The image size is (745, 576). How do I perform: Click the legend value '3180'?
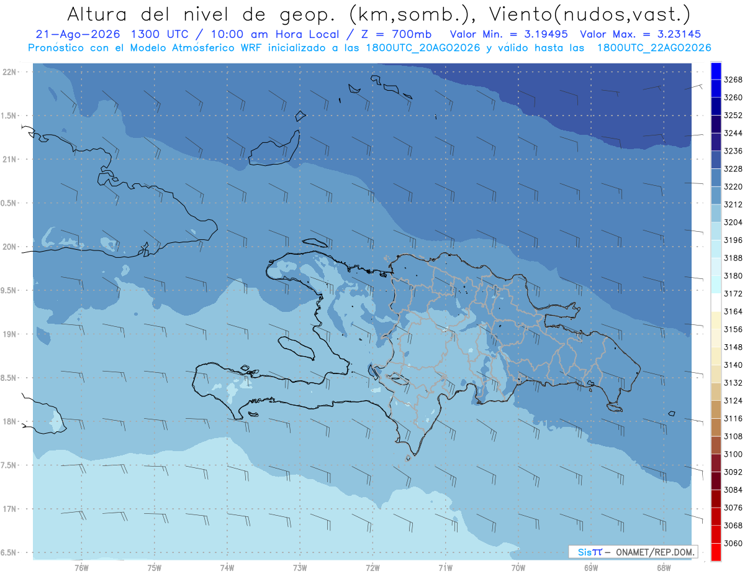click(733, 276)
